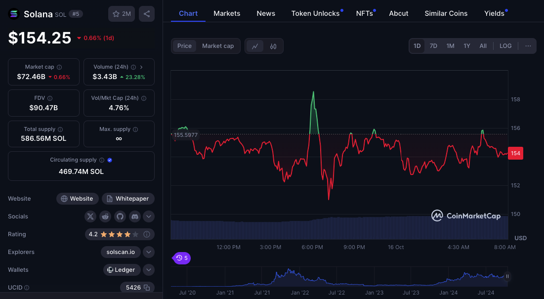544x299 pixels.
Task: Open the solscan.io explorer
Action: pyautogui.click(x=121, y=252)
